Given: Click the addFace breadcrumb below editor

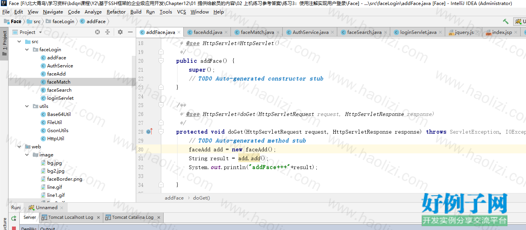Looking at the screenshot, I should point(174,198).
